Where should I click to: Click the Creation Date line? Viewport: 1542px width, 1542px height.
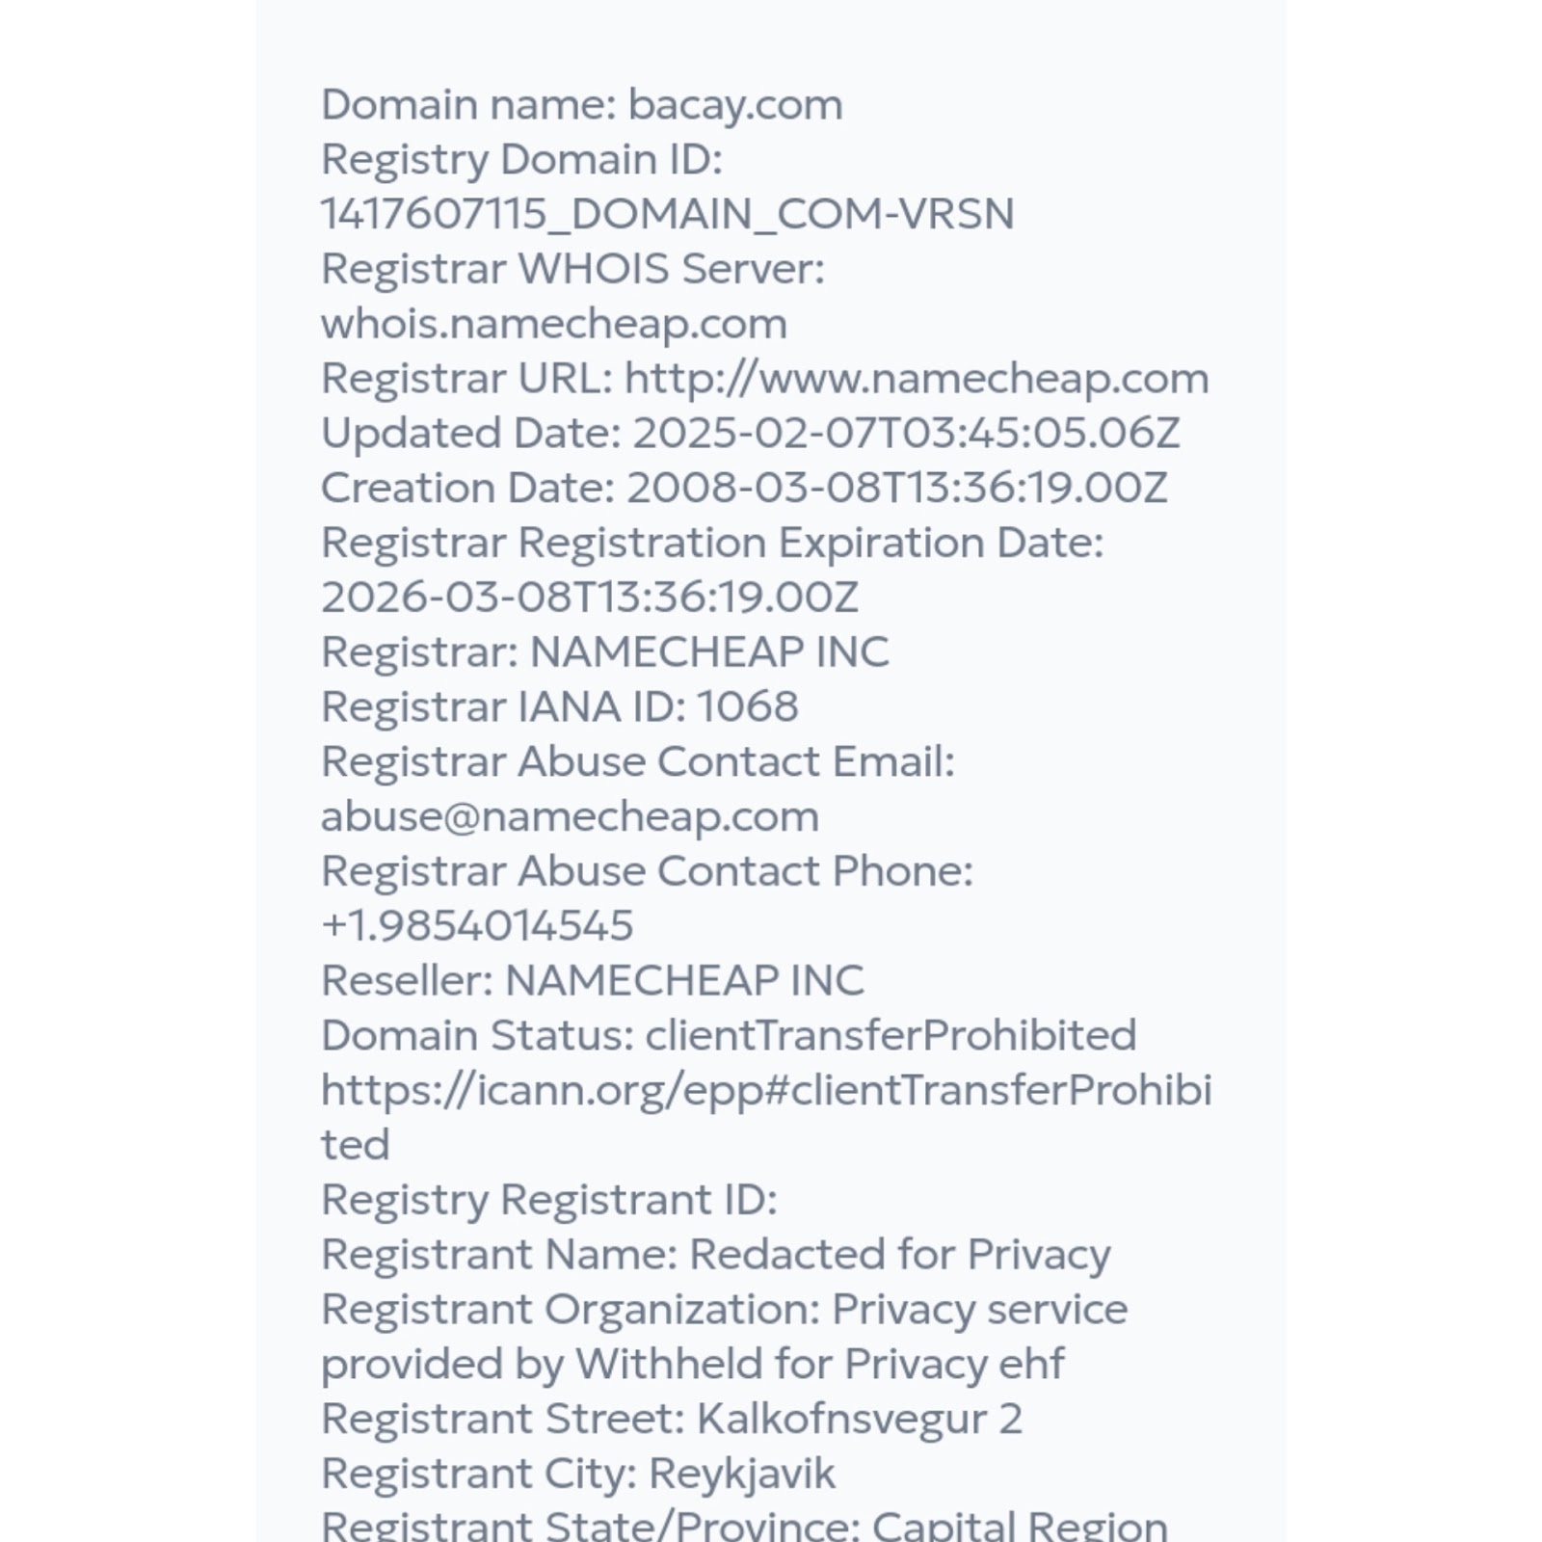[x=743, y=489]
